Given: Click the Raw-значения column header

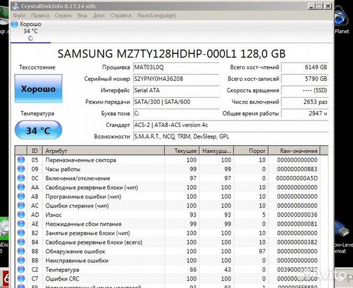Looking at the screenshot, I should pos(294,150).
